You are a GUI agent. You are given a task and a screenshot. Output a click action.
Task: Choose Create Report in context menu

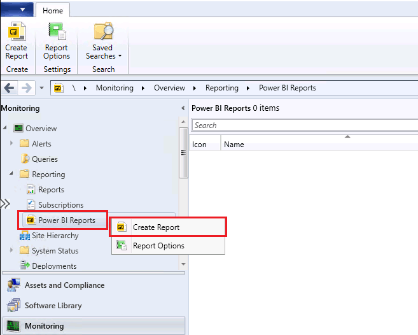click(168, 227)
